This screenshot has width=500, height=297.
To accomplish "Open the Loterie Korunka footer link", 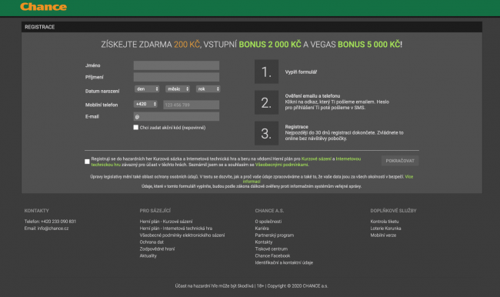I will point(385,229).
